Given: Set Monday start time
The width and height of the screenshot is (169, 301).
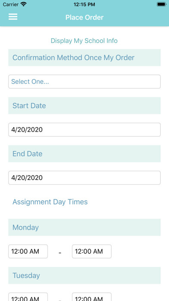Looking at the screenshot, I should 28,251.
